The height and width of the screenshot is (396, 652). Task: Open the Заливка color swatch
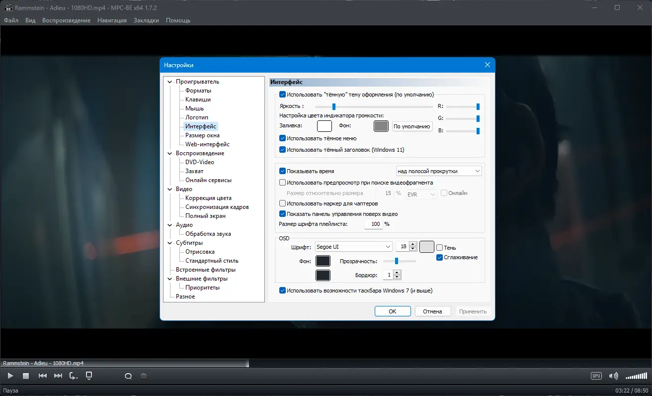324,126
